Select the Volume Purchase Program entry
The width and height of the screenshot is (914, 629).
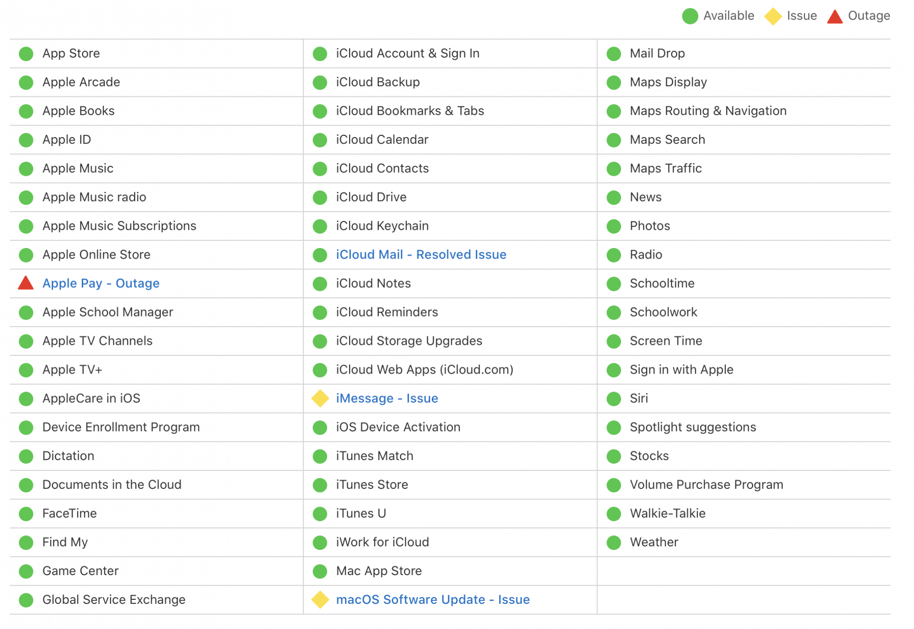coord(706,485)
